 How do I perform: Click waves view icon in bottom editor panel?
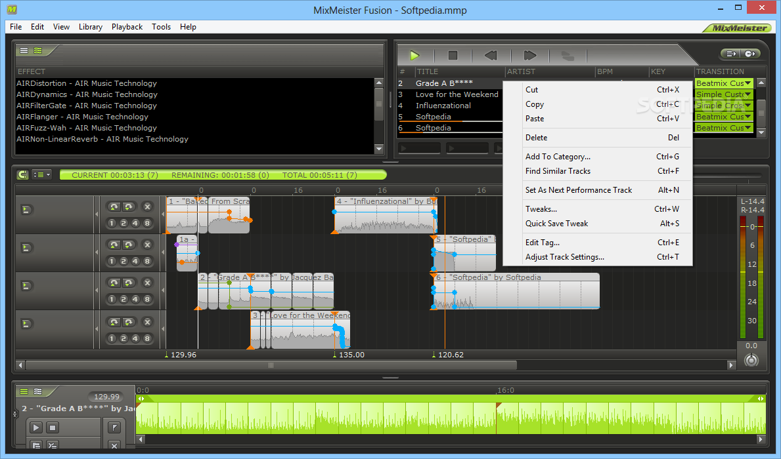coord(38,392)
